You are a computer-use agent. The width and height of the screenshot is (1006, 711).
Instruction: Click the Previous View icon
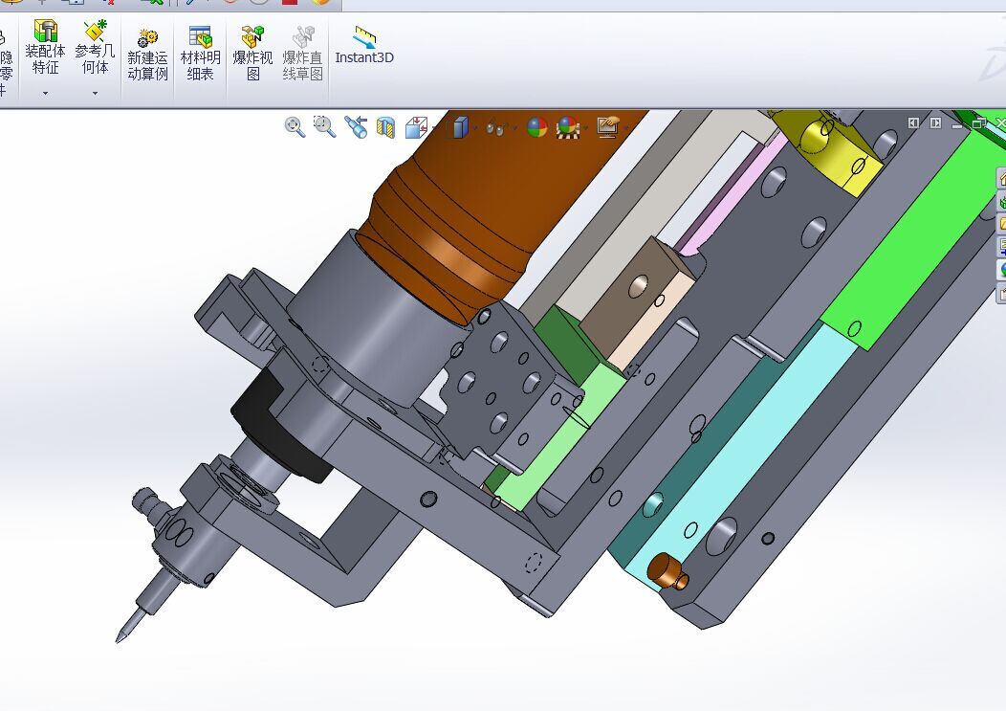pos(356,126)
